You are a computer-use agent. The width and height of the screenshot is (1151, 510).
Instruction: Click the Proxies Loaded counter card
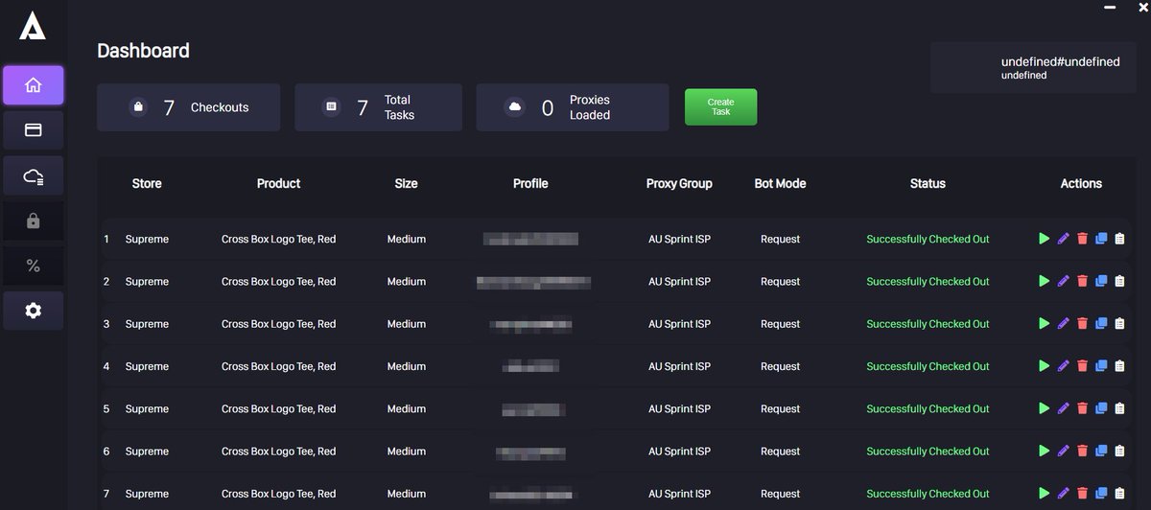pyautogui.click(x=573, y=107)
